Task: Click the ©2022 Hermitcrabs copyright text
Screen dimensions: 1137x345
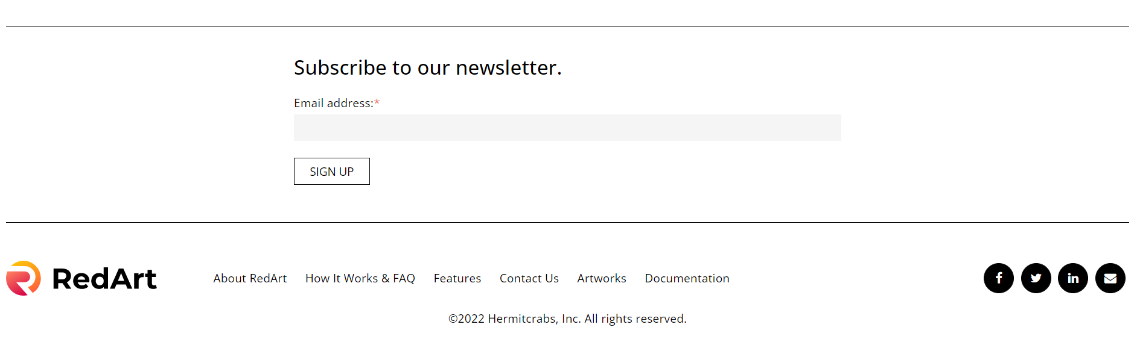Action: click(567, 319)
